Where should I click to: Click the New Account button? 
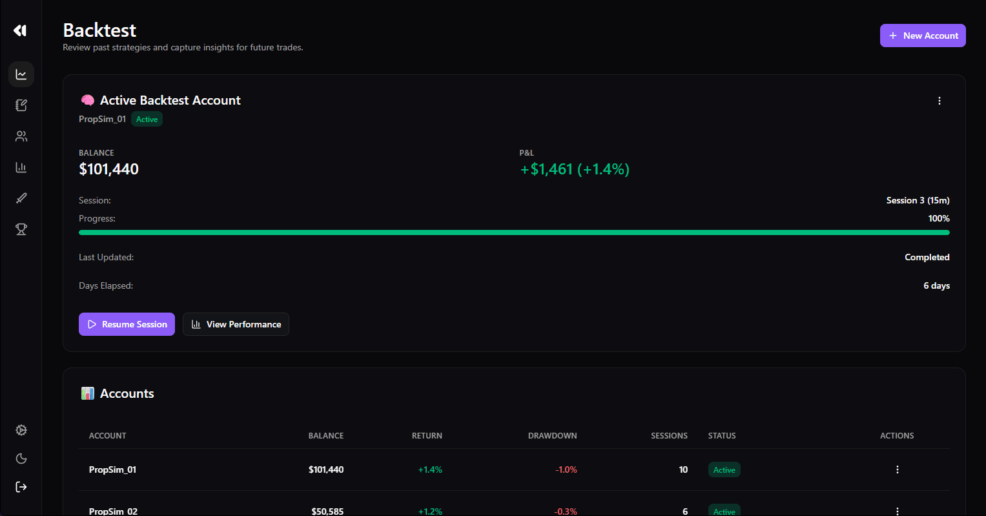coord(922,36)
